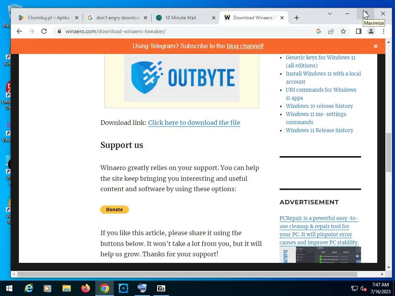
Task: Click the scroll right arrow
Action: pyautogui.click(x=382, y=274)
